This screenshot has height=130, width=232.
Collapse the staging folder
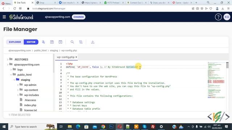(x=14, y=80)
